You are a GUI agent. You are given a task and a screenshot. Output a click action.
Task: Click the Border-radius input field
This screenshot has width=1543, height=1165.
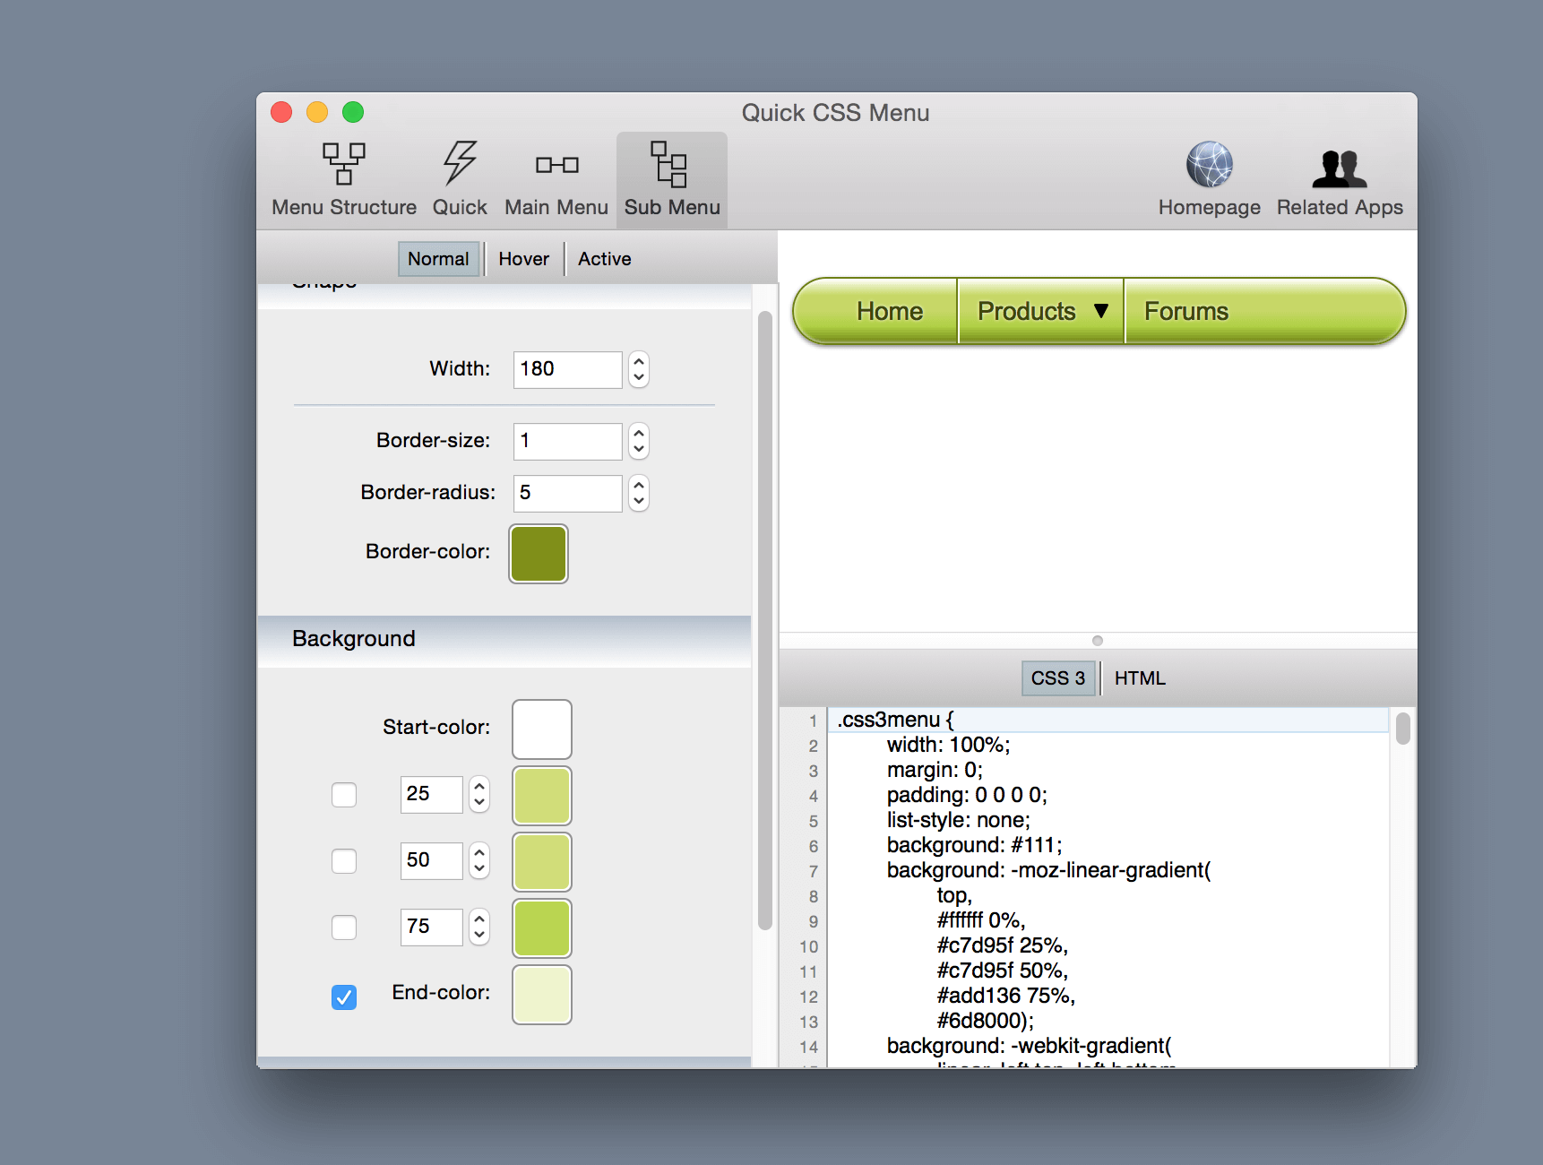click(567, 493)
